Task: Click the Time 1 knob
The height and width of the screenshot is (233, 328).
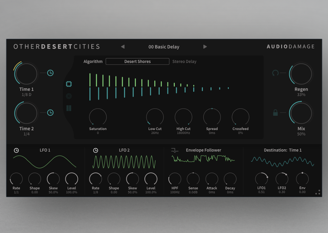Action: click(26, 74)
